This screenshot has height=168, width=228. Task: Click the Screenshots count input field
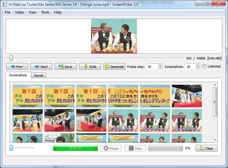point(191,67)
